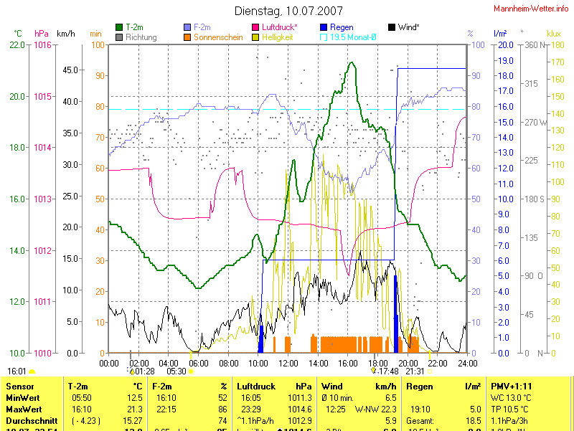Click the 'Sensor' table header
Viewport: 574px width, 431px height.
point(20,387)
